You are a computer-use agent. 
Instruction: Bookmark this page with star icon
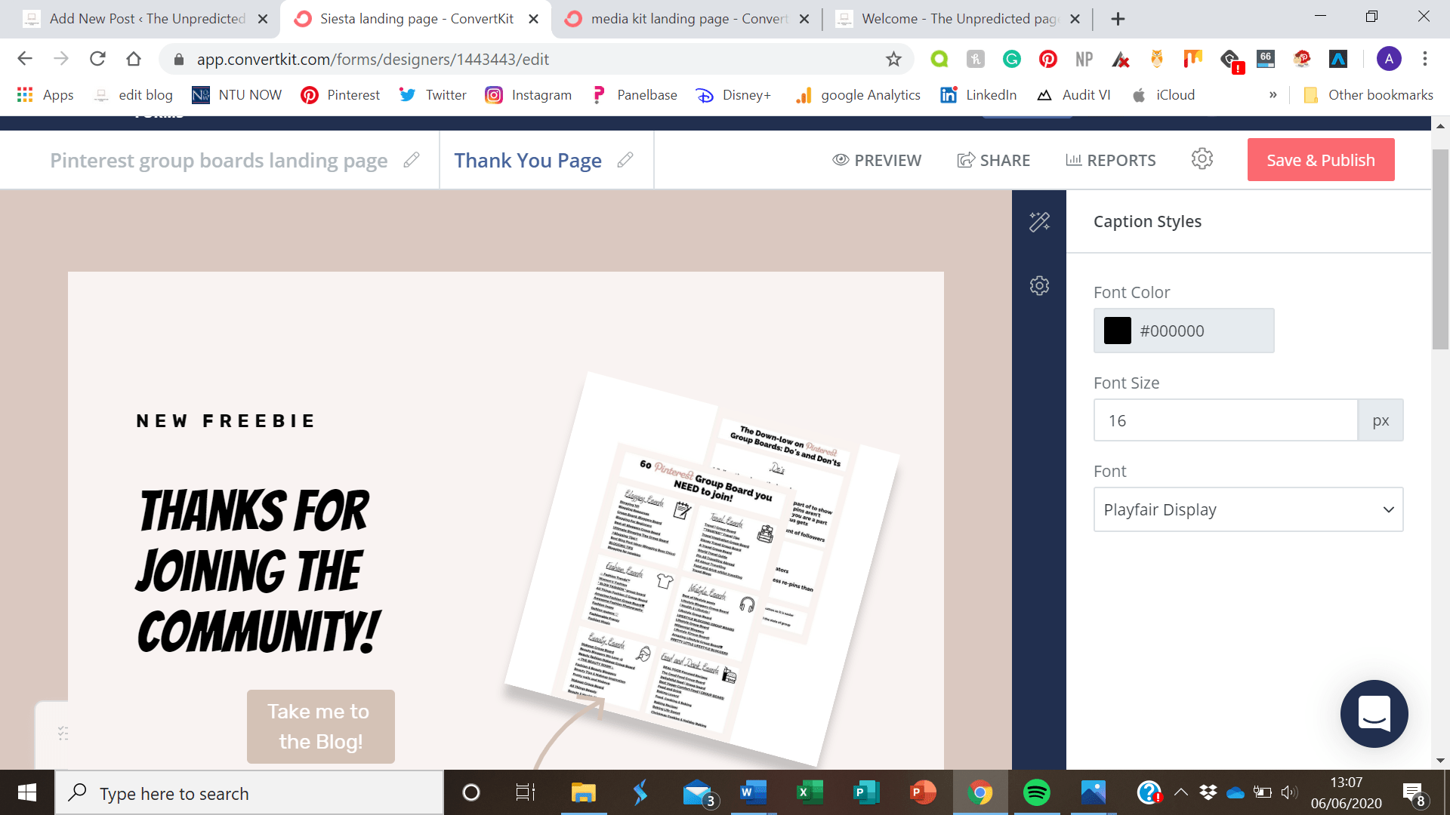(x=893, y=59)
